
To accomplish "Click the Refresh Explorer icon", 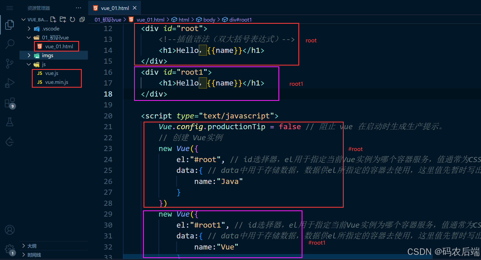I will coord(72,19).
